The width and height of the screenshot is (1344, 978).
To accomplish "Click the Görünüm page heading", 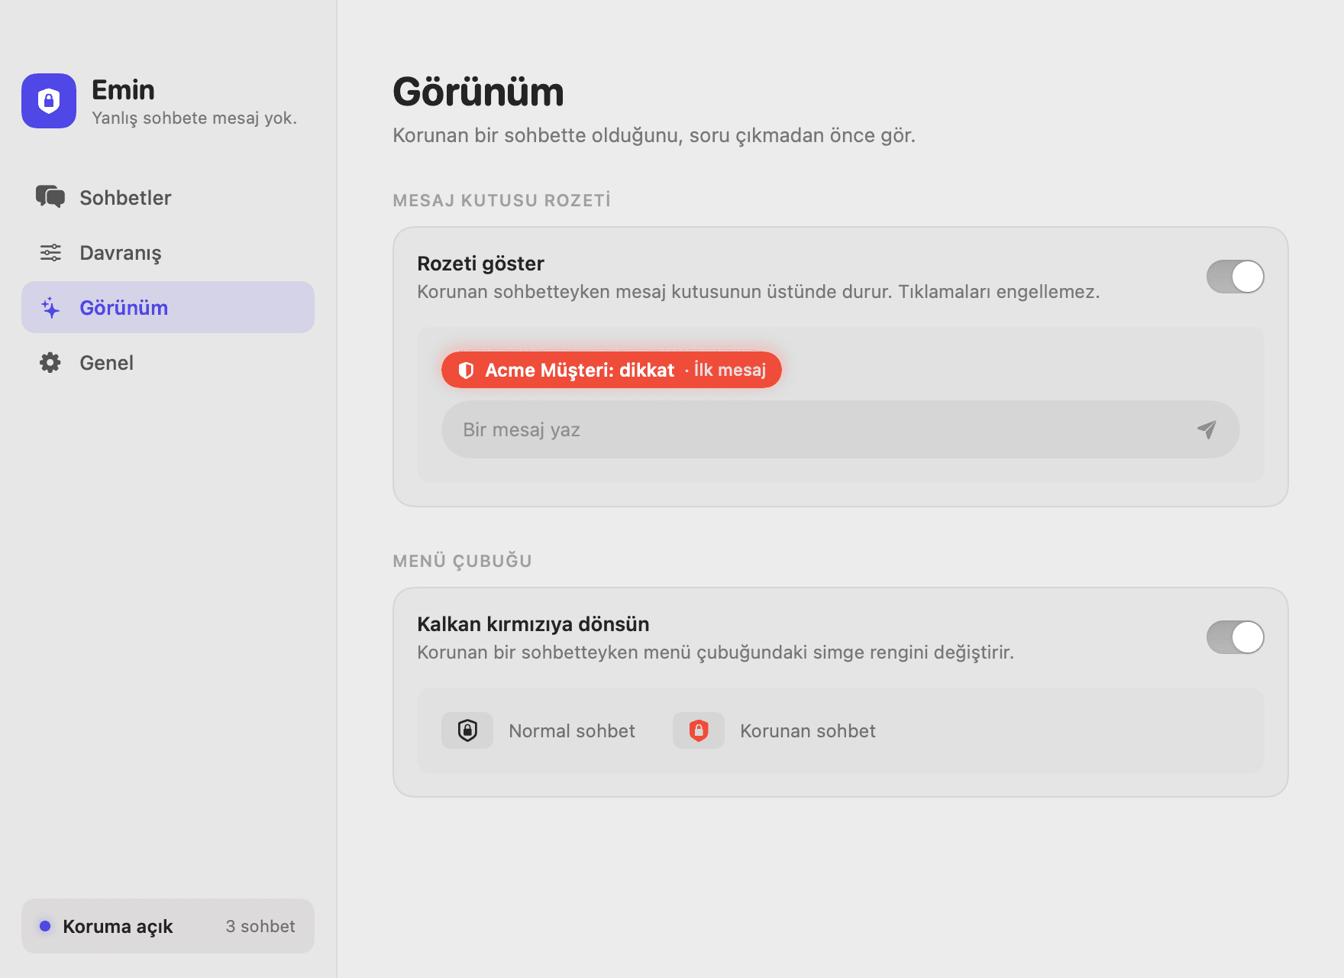I will coord(478,92).
